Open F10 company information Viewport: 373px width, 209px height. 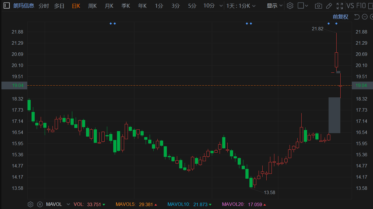pyautogui.click(x=361, y=5)
